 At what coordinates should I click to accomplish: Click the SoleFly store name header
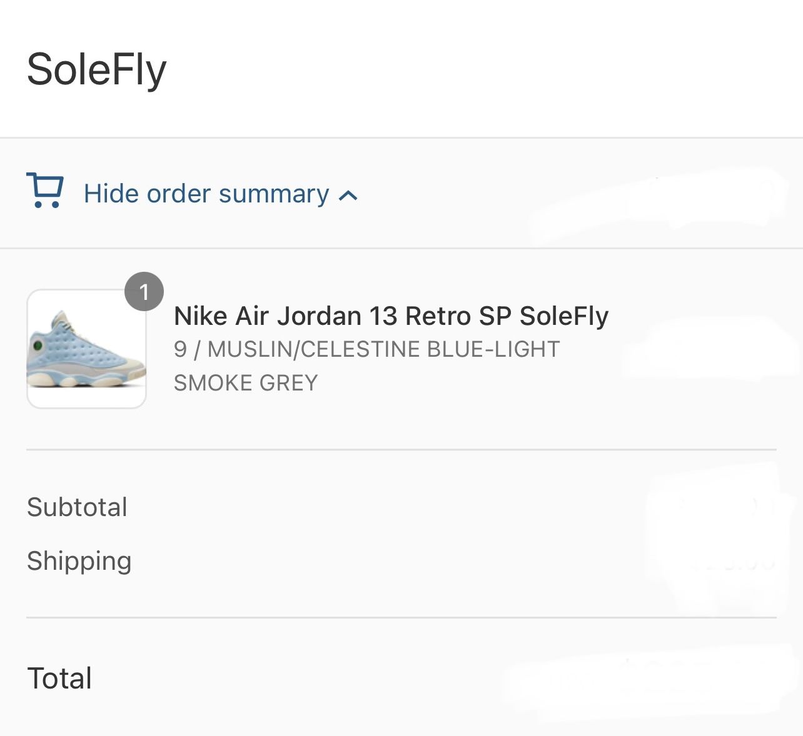pyautogui.click(x=97, y=69)
